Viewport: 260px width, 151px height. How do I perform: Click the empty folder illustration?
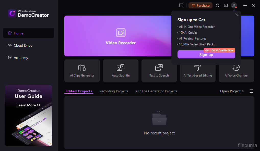pos(159,118)
